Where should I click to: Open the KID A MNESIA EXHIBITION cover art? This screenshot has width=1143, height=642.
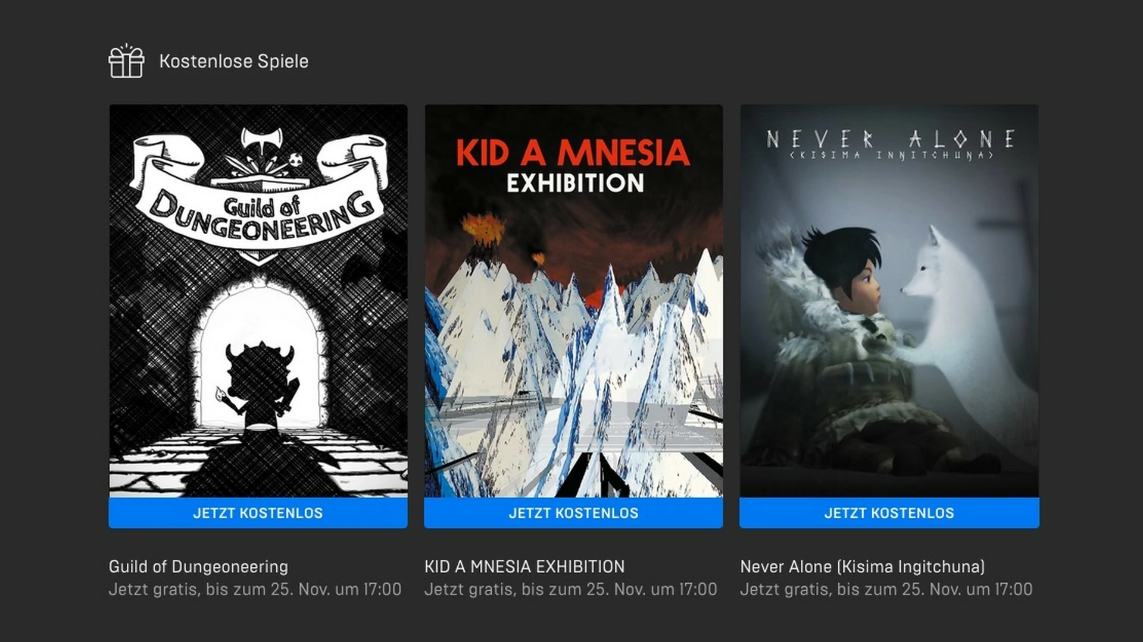click(x=574, y=301)
